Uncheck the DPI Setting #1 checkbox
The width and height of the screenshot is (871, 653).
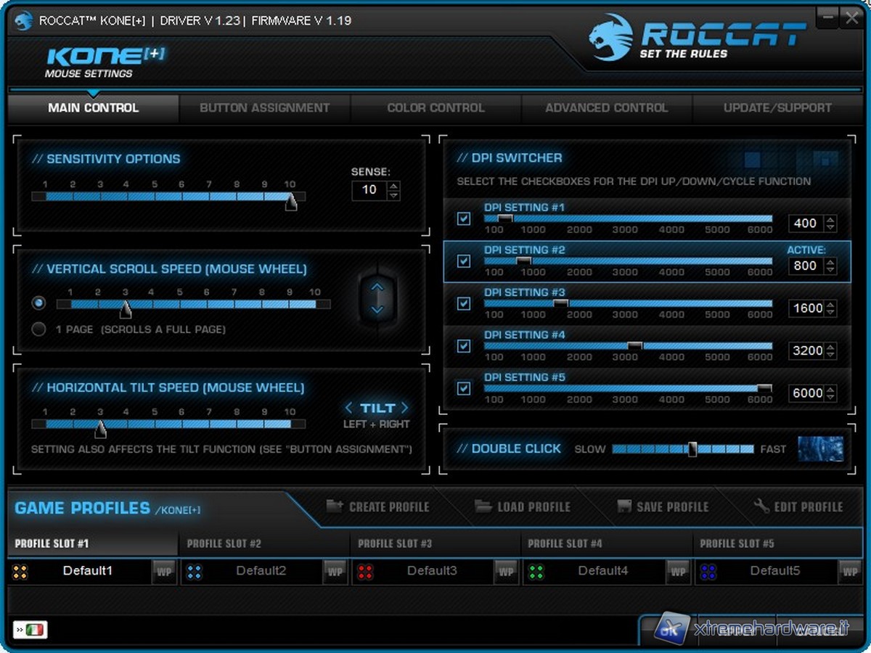464,218
